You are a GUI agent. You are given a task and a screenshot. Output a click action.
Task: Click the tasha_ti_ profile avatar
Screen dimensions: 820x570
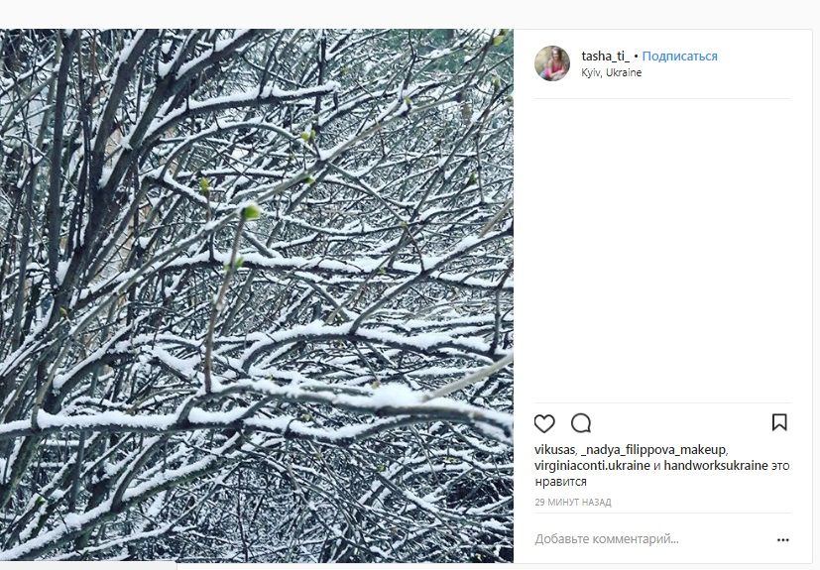click(x=552, y=63)
